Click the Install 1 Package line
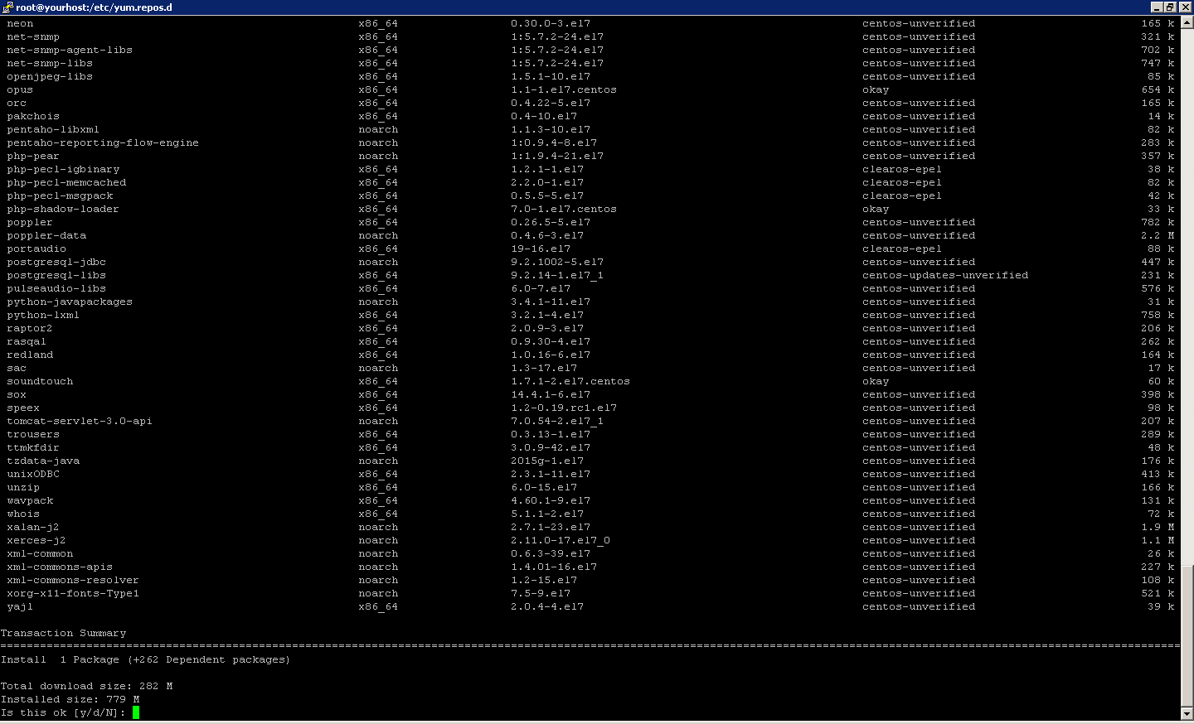The height and width of the screenshot is (724, 1194). tap(145, 659)
